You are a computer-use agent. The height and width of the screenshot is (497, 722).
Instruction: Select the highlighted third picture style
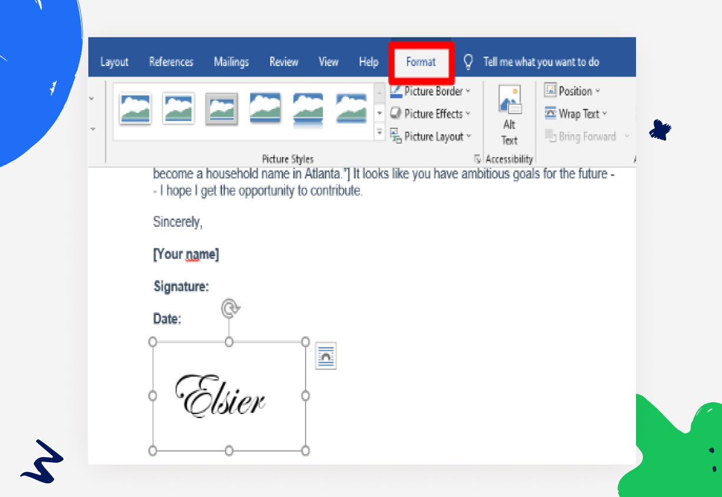221,109
